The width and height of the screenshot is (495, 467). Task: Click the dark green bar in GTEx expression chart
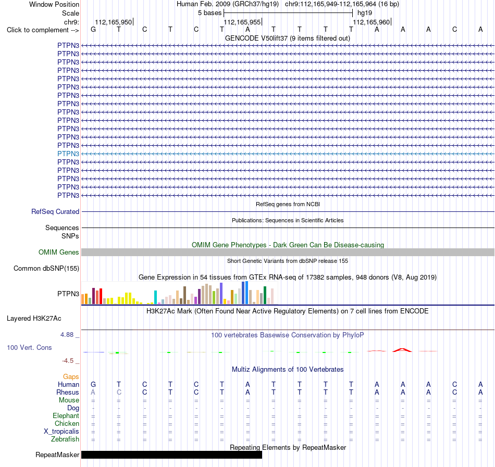pos(265,295)
